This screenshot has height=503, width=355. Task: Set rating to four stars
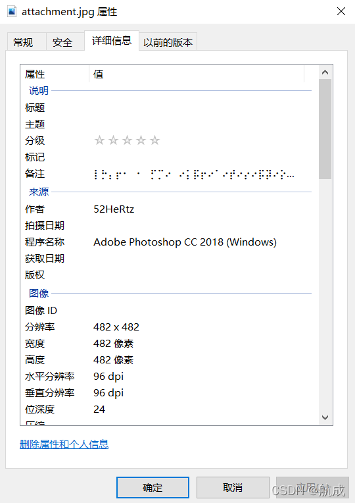pyautogui.click(x=141, y=140)
